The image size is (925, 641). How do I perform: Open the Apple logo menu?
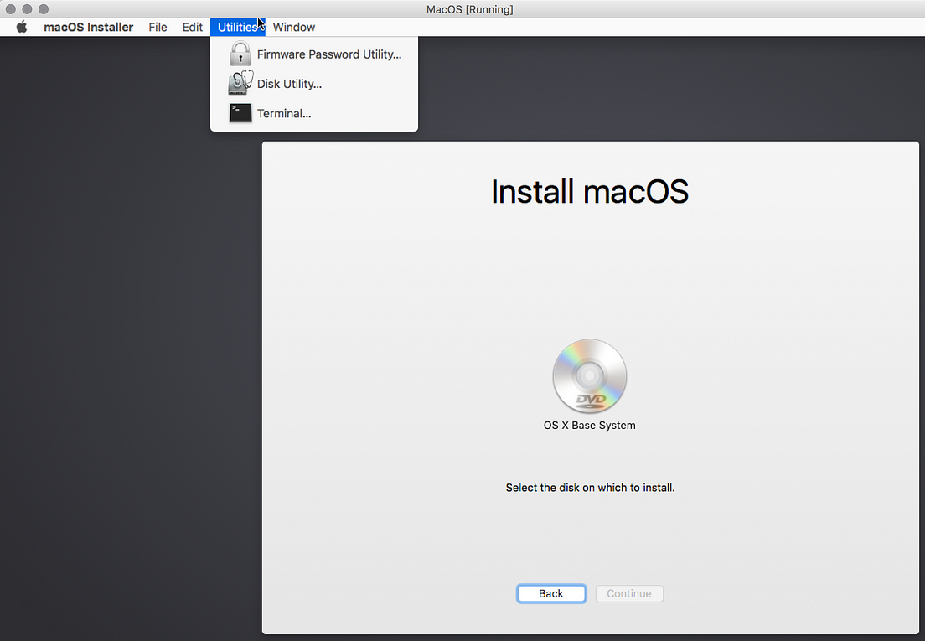point(22,27)
